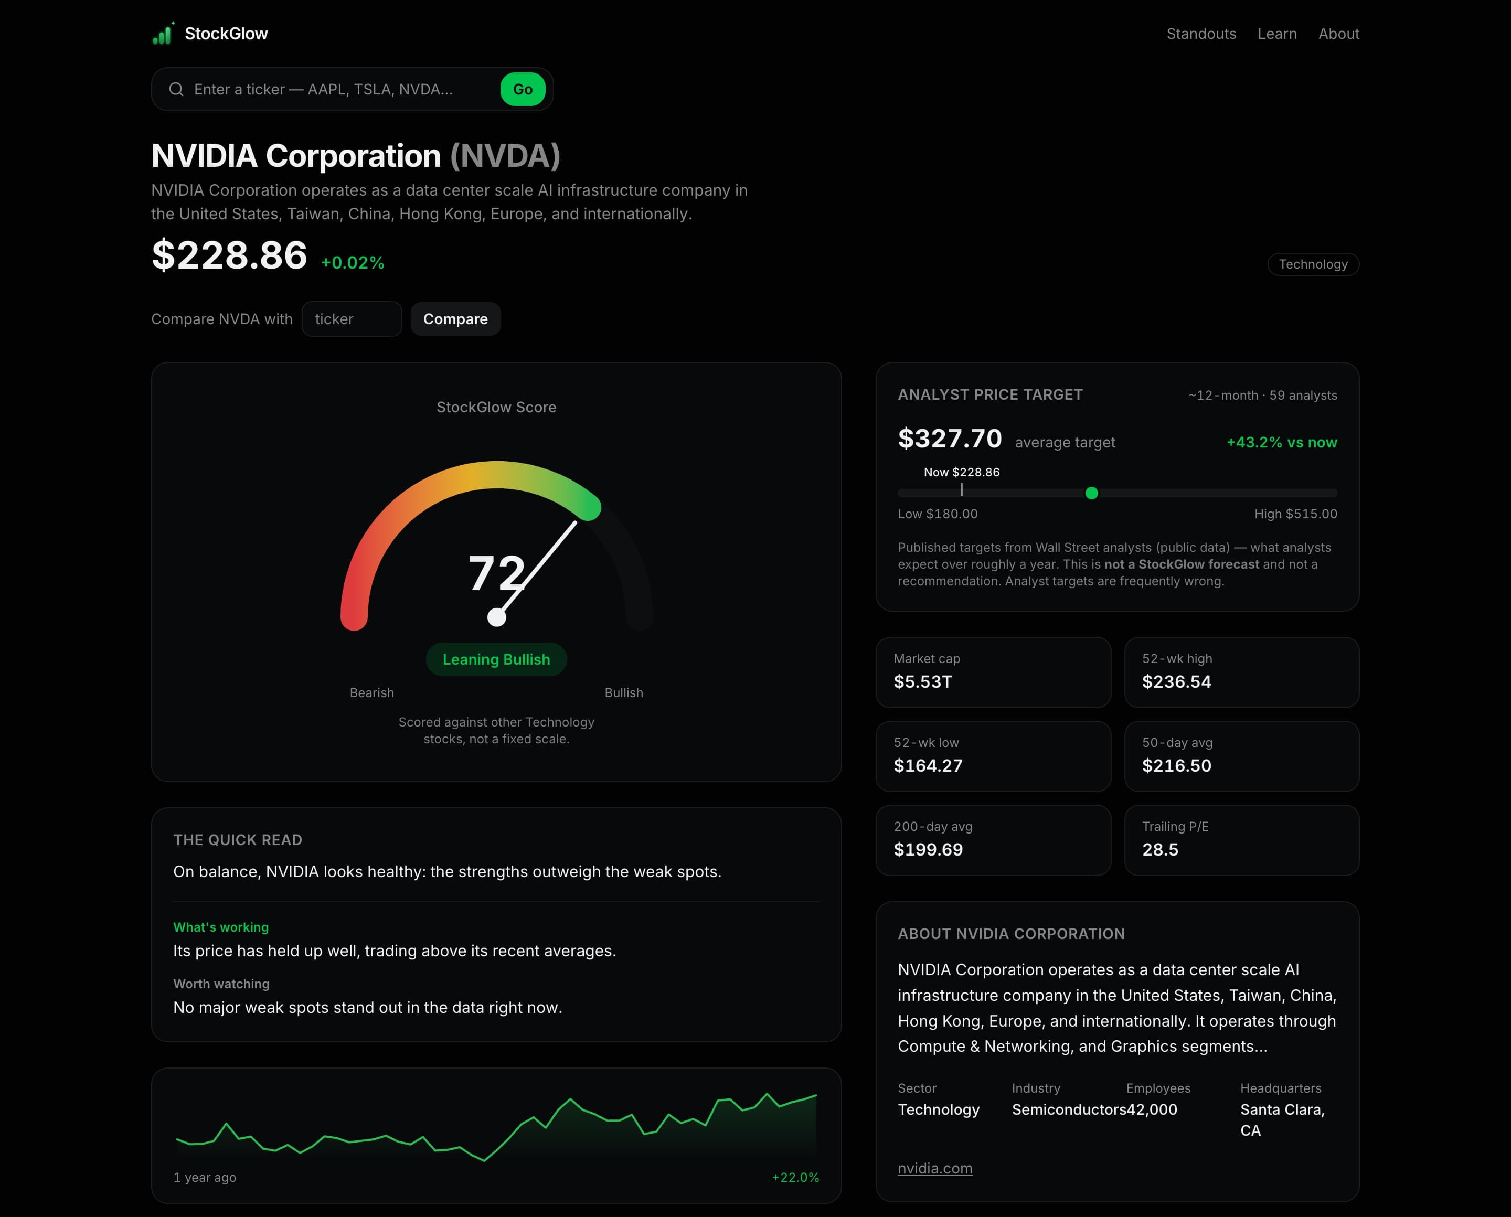1511x1217 pixels.
Task: Click the Now $228.86 price marker
Action: click(x=961, y=473)
